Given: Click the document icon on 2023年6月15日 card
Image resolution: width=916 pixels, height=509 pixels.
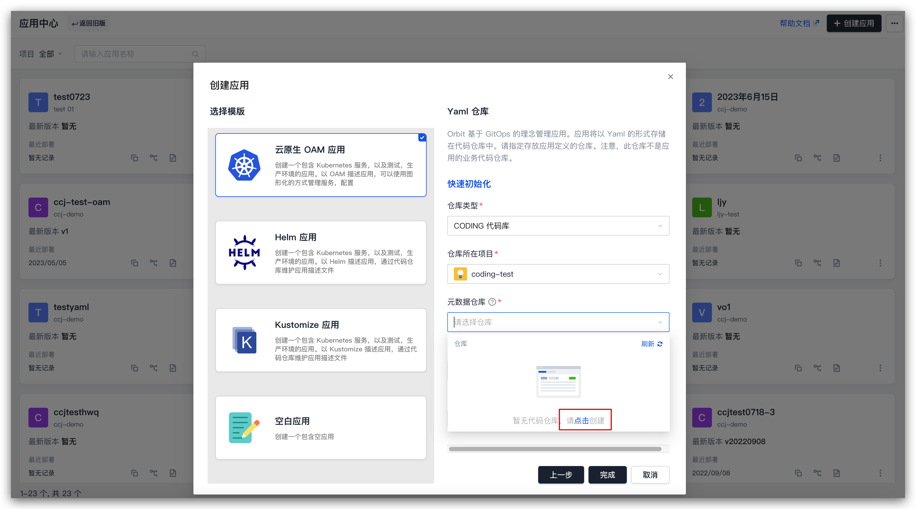Looking at the screenshot, I should point(837,158).
